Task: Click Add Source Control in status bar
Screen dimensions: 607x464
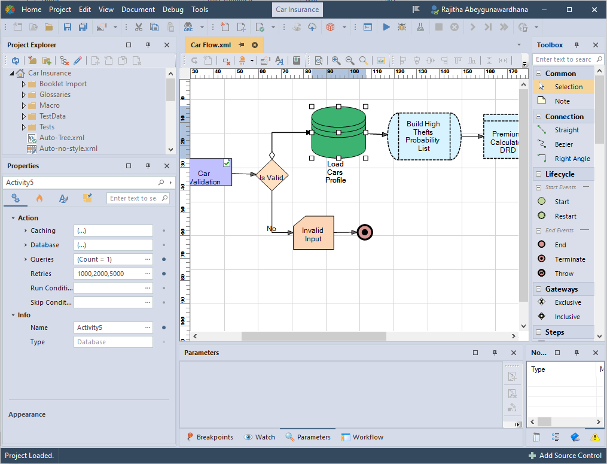Action: coord(565,456)
